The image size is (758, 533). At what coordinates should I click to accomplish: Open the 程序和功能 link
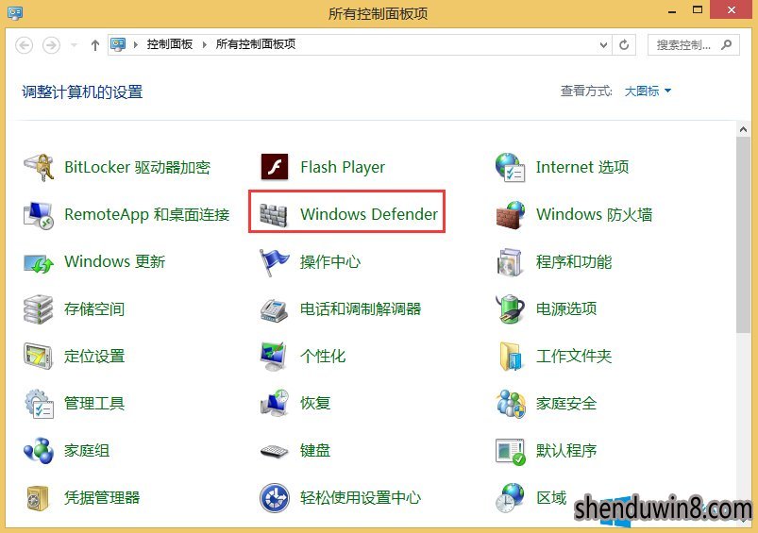[x=573, y=261]
